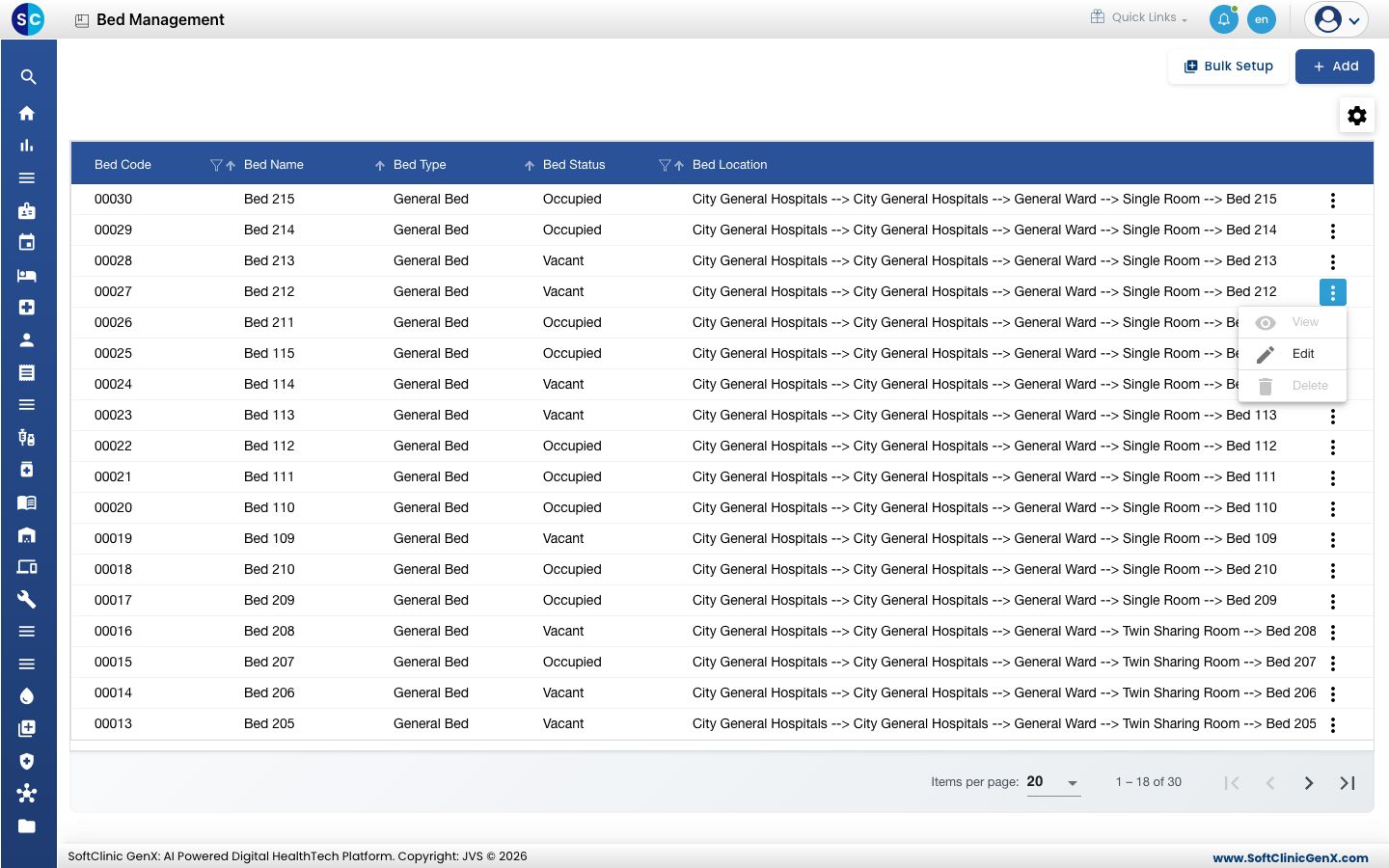This screenshot has width=1389, height=868.
Task: Open row actions for Bed 111
Action: 1333,478
